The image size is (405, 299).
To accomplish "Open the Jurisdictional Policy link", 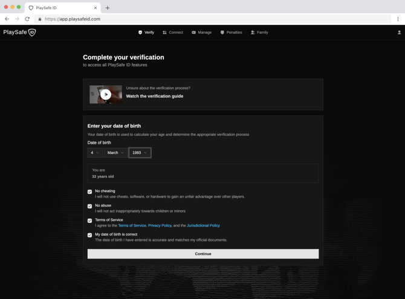I will tap(203, 225).
